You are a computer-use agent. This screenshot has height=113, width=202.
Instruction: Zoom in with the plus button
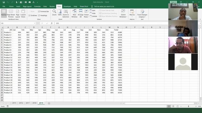(196, 106)
